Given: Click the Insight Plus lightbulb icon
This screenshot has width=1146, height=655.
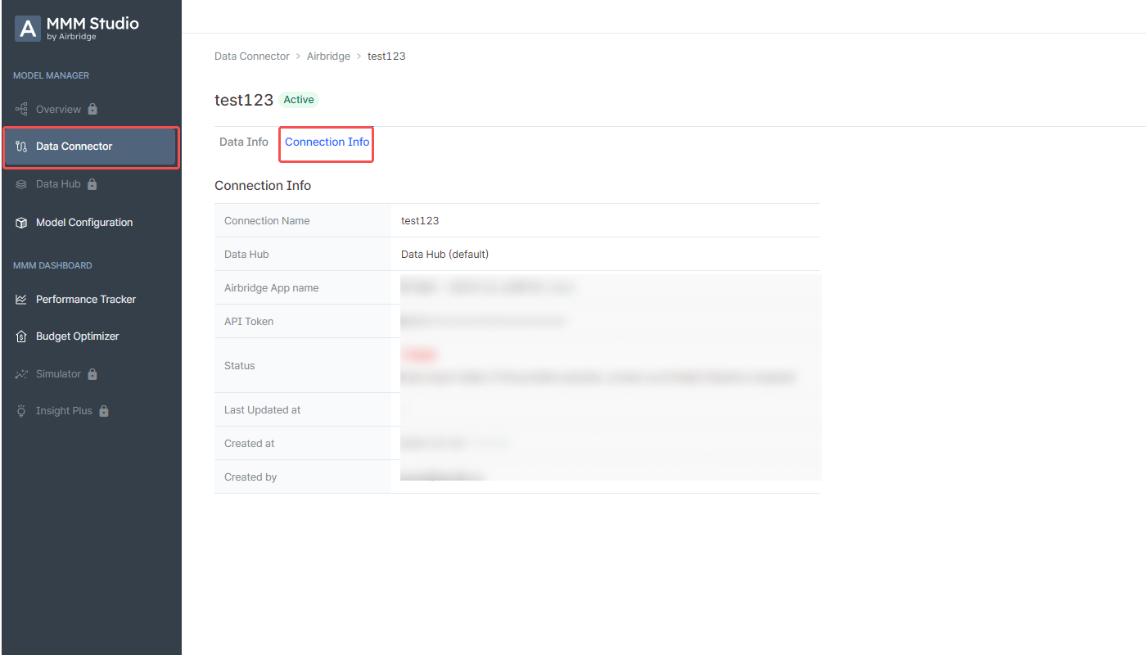Looking at the screenshot, I should tap(21, 411).
